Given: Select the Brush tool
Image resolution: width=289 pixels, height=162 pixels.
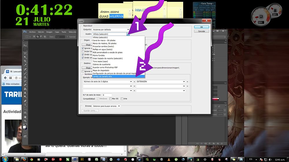Looking at the screenshot, I should 25,73.
